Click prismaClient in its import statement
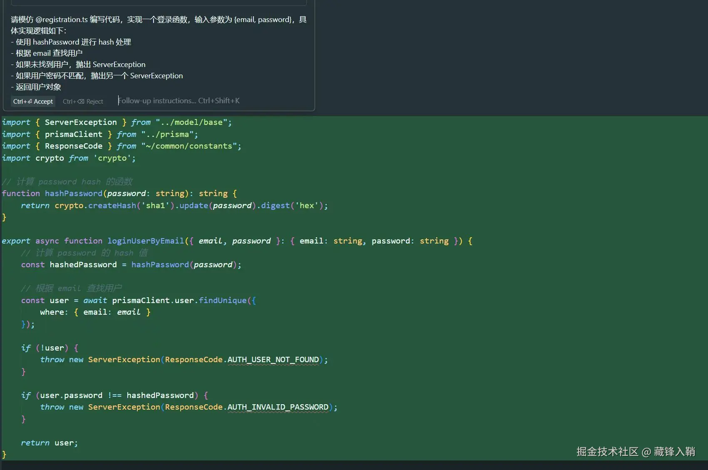Image resolution: width=708 pixels, height=470 pixels. 74,134
